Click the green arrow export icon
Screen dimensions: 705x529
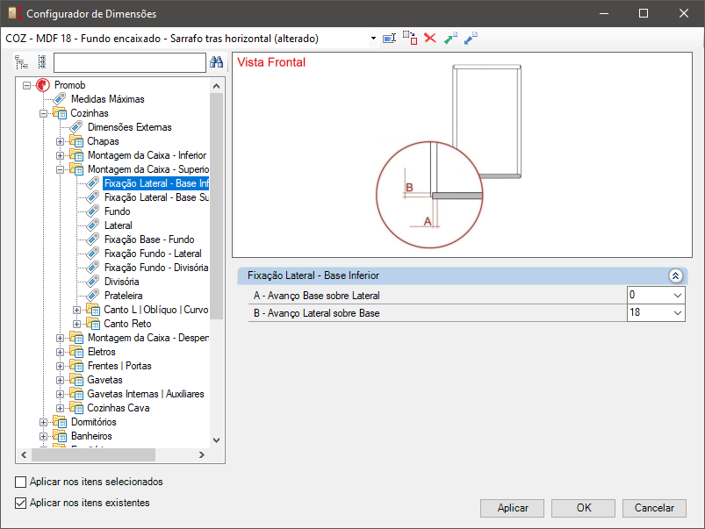(450, 39)
